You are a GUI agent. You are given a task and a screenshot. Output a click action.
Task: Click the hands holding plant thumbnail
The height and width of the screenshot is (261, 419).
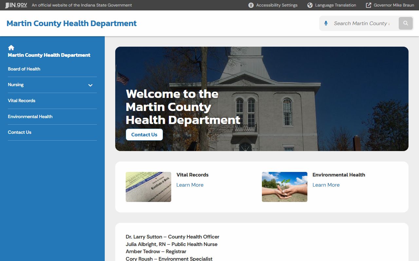284,187
